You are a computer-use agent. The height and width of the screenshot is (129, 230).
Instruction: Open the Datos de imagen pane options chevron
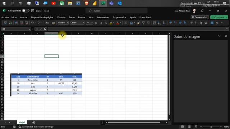[x=219, y=36]
